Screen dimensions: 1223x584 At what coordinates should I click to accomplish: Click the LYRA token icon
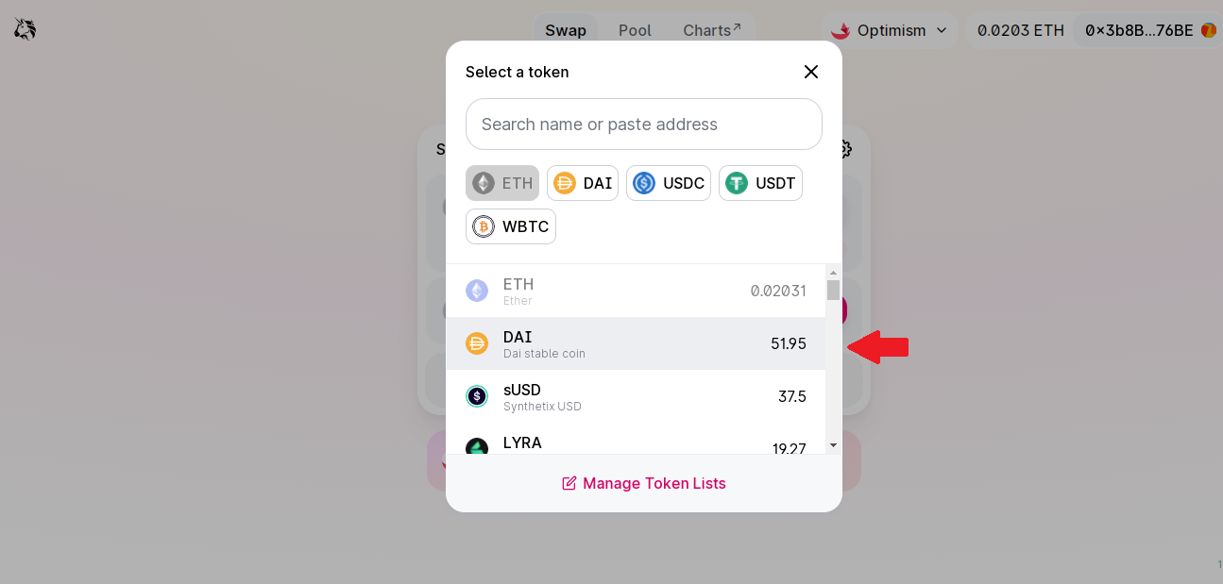[477, 446]
